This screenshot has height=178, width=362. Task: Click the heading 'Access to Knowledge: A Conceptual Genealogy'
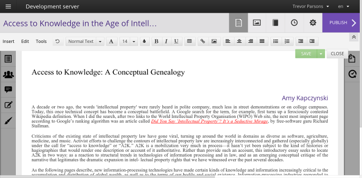(108, 72)
